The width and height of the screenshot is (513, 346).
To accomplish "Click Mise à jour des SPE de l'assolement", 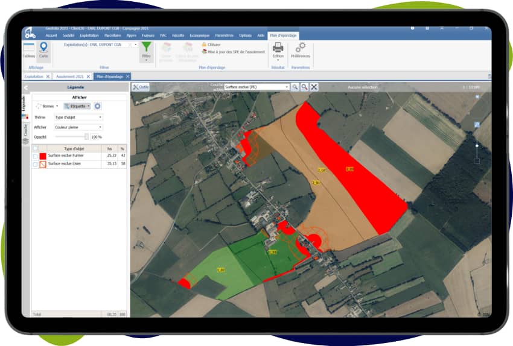I will [234, 52].
